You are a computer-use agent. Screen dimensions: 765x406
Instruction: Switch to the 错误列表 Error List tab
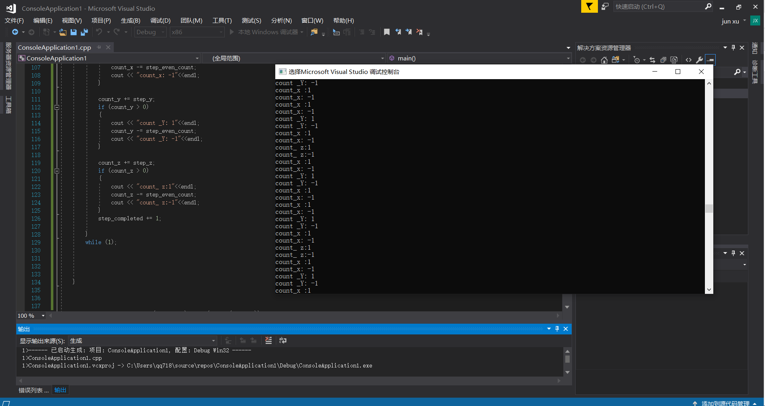coord(33,390)
